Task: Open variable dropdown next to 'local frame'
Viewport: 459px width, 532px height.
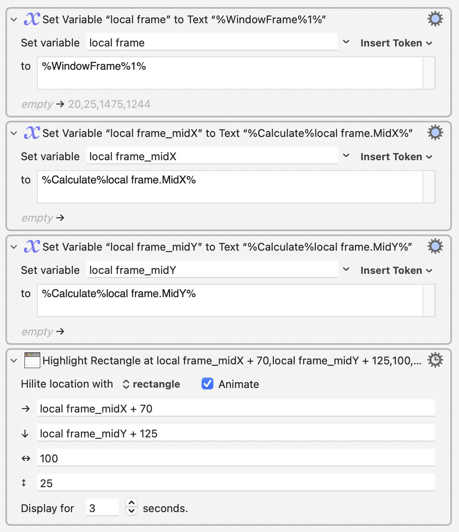Action: (346, 42)
